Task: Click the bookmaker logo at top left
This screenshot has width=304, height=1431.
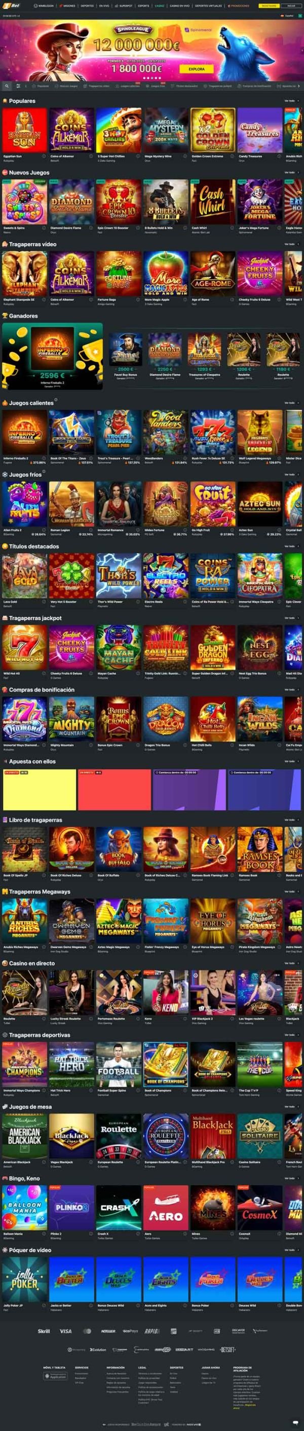Action: click(x=12, y=6)
